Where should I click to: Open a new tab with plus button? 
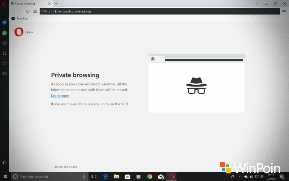(56, 4)
